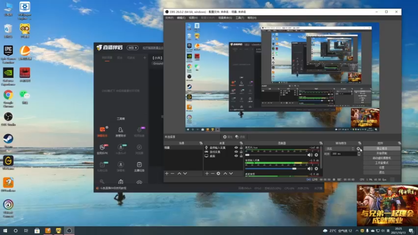
Task: Move the scene up with the Scenes up arrow
Action: [x=179, y=173]
